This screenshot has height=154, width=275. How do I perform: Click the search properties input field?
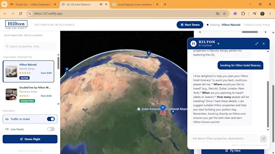click(30, 46)
